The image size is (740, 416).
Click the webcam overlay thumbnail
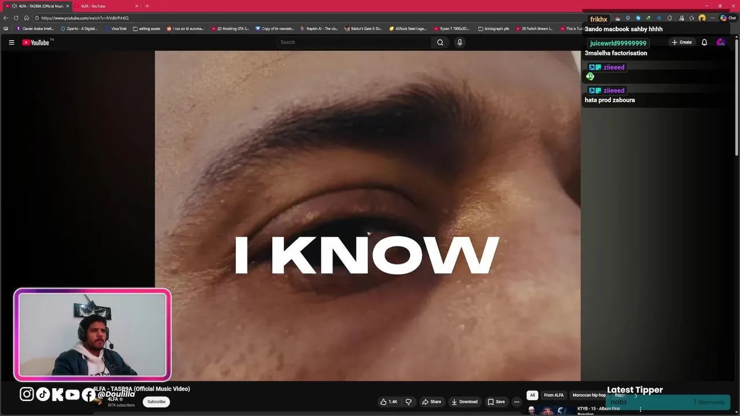(92, 335)
